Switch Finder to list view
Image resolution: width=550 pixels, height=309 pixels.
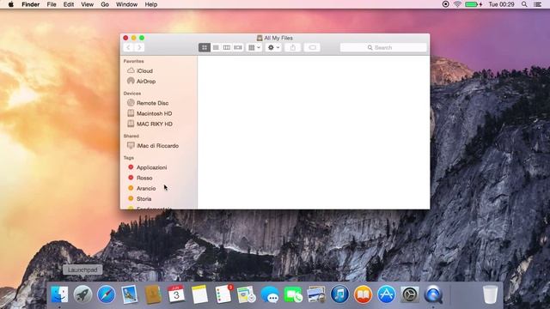click(x=216, y=47)
